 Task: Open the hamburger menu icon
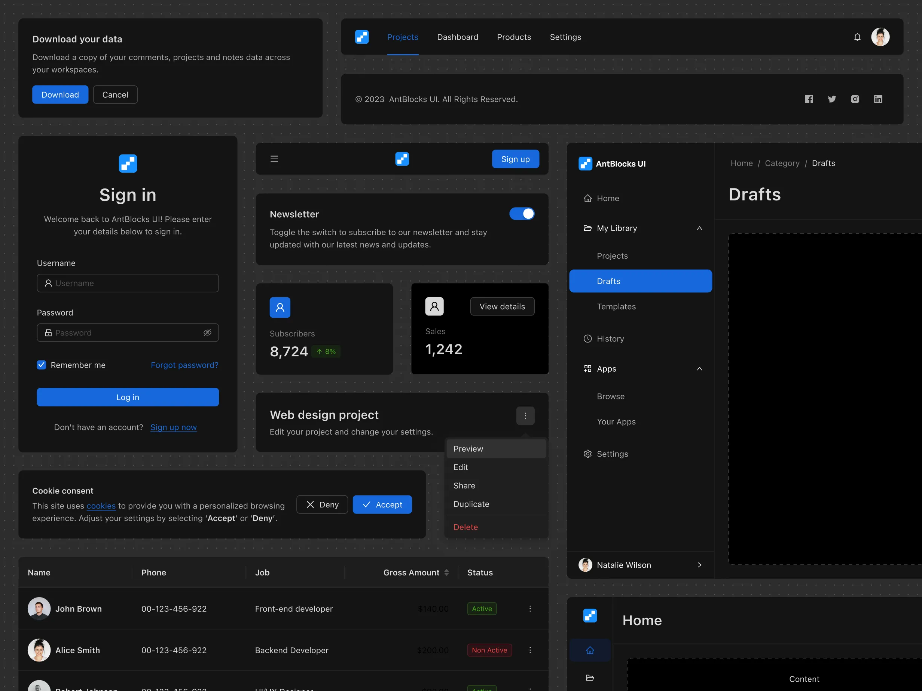274,159
